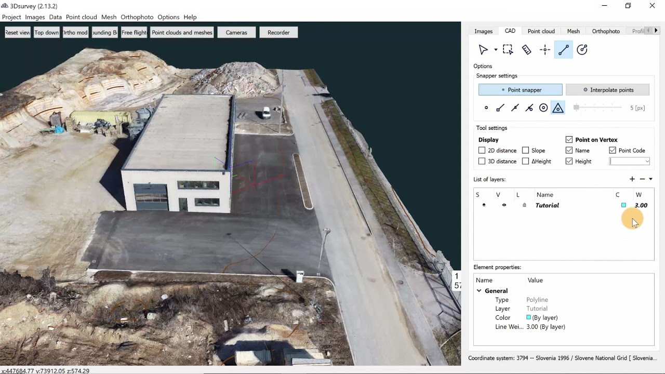Open the Images menu in menu bar
Viewport: 665px width, 374px height.
[x=35, y=17]
